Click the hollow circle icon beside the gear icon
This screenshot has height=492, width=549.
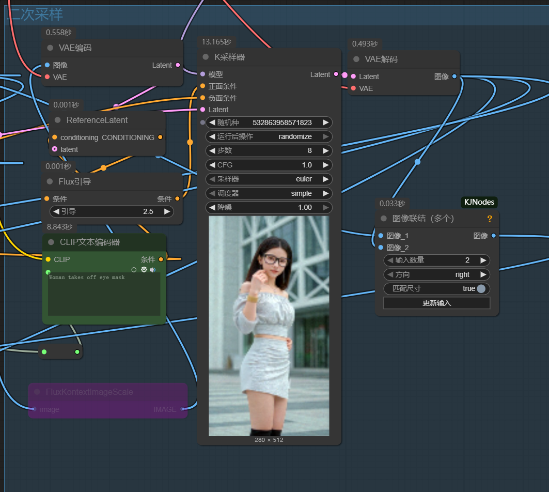[x=134, y=269]
